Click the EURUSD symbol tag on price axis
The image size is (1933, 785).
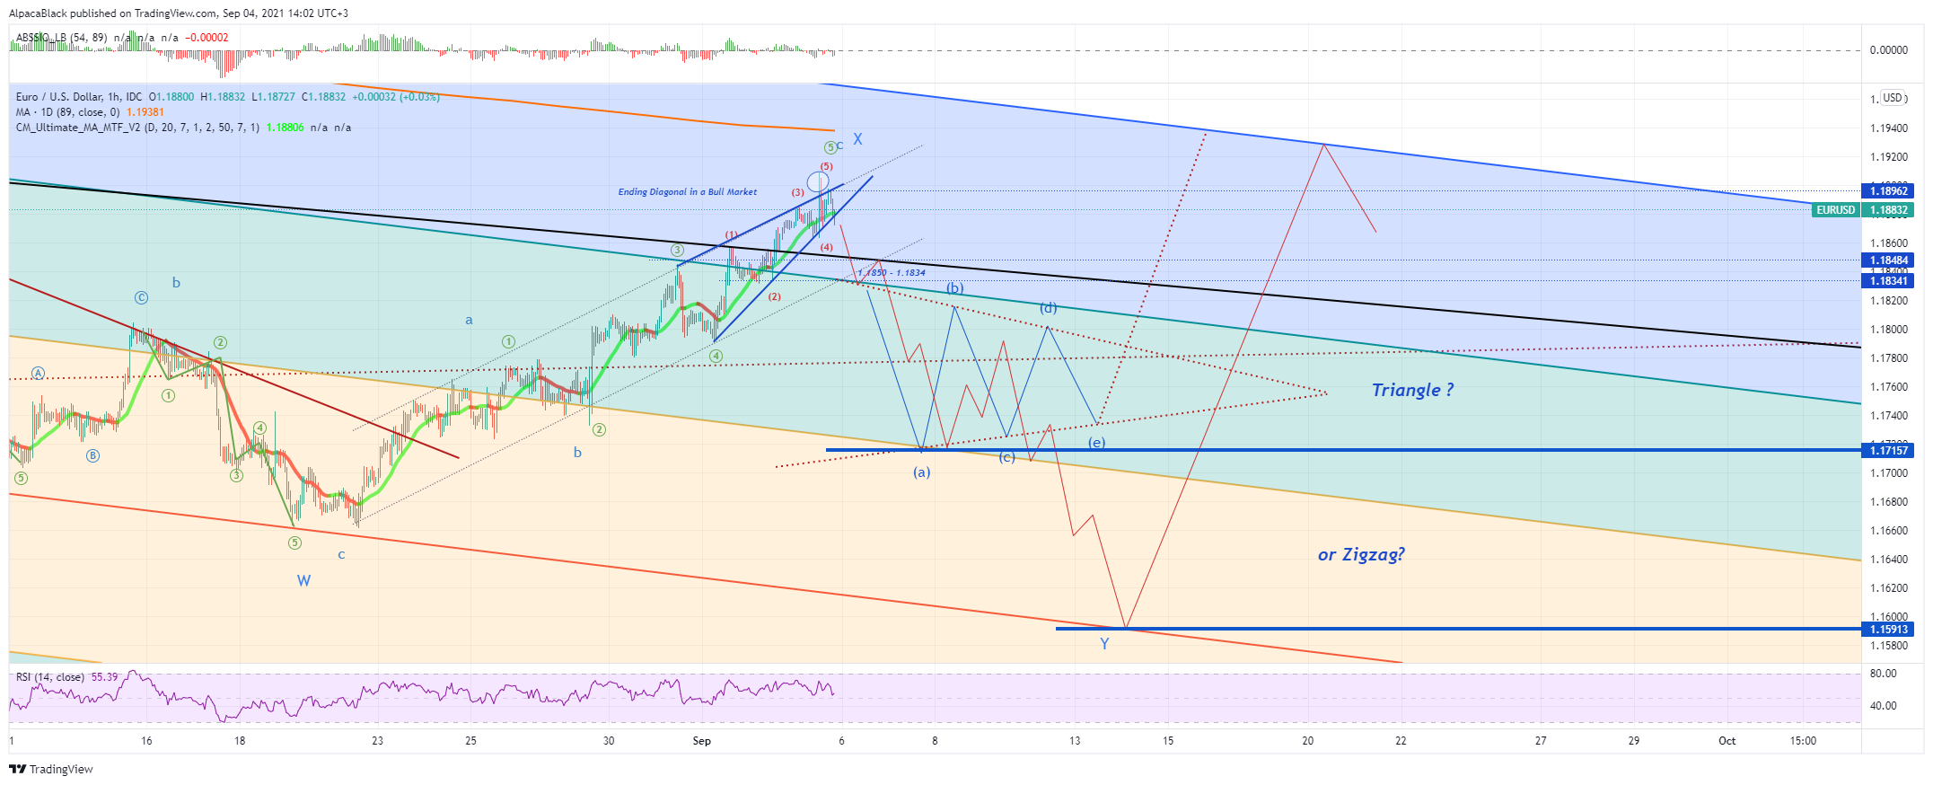(1835, 210)
